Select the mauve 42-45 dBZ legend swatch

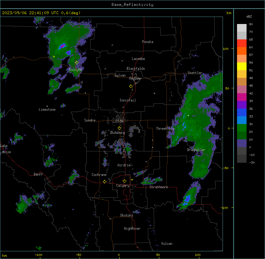[242, 90]
